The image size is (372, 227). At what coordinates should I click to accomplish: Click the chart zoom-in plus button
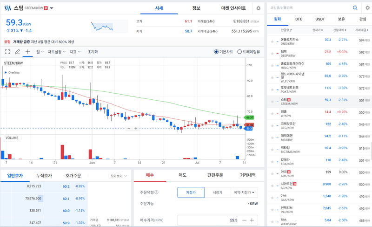(x=136, y=128)
